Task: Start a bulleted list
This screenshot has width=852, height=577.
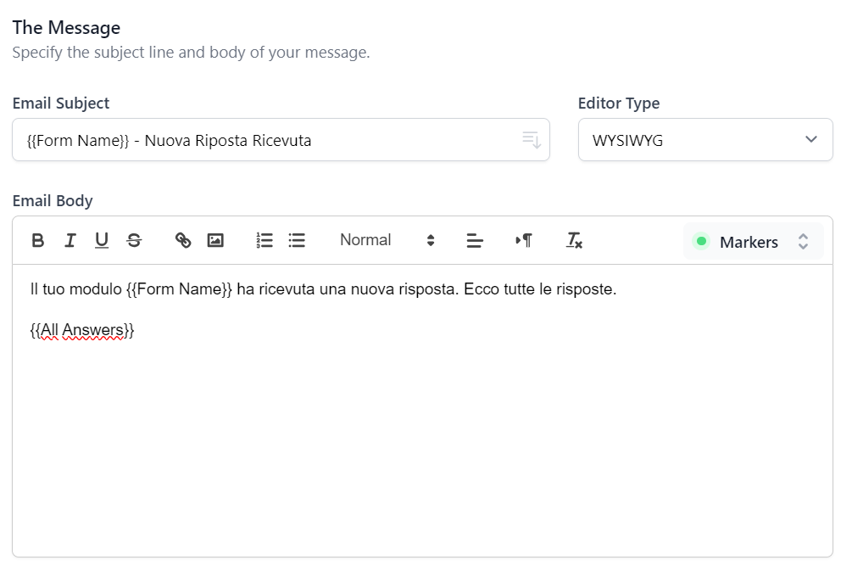Action: [x=297, y=241]
